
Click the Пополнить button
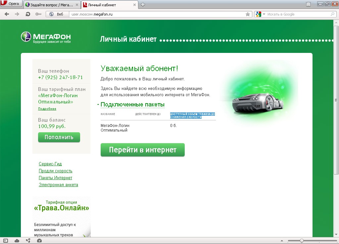[x=59, y=137]
